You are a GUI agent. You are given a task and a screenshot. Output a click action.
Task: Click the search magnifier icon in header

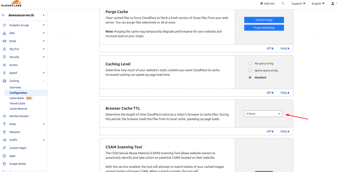click(283, 3)
